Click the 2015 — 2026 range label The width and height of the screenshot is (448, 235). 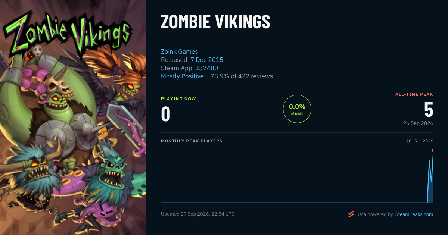420,141
